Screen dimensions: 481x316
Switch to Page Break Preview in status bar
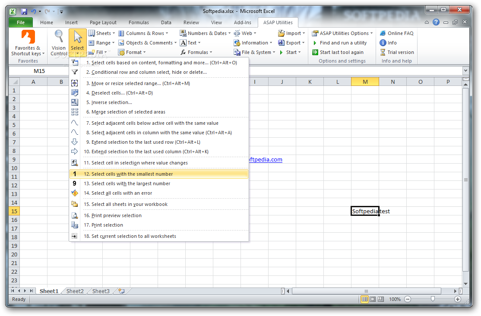coord(381,299)
